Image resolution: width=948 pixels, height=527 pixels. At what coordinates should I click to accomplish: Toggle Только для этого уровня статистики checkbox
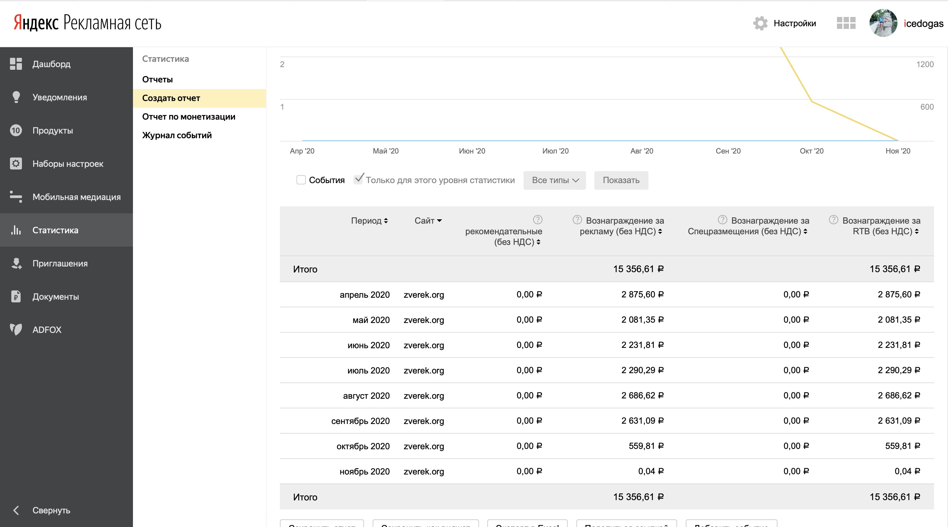(x=358, y=179)
